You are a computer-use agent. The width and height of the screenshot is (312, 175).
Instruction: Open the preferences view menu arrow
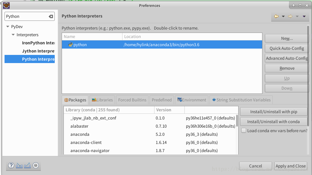pos(304,17)
